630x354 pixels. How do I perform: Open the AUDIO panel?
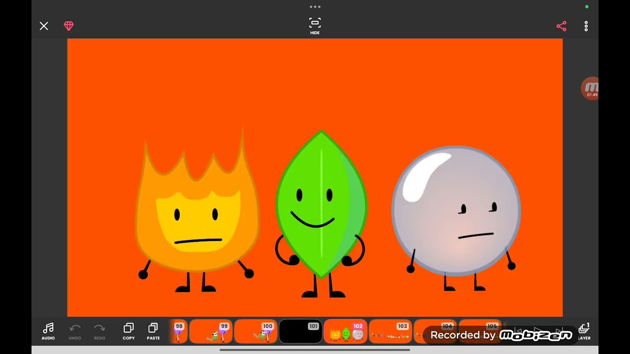pyautogui.click(x=48, y=332)
